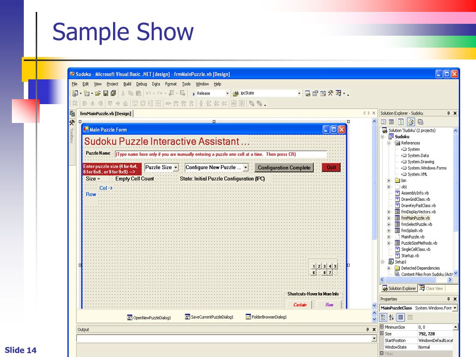Open the File menu
The width and height of the screenshot is (476, 357).
(74, 84)
